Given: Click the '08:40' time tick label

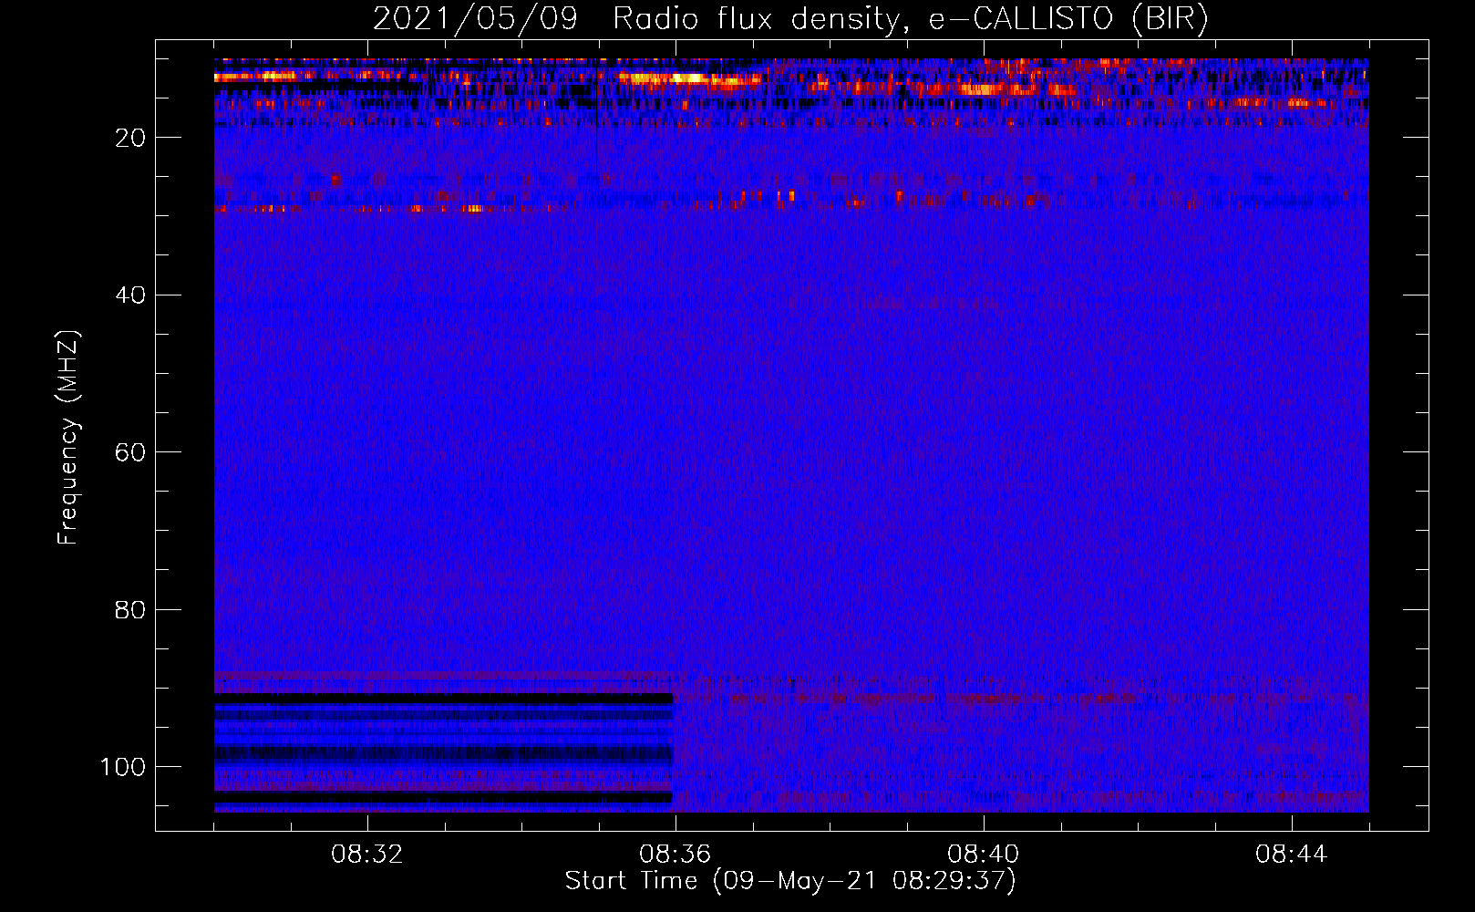Looking at the screenshot, I should [x=984, y=855].
